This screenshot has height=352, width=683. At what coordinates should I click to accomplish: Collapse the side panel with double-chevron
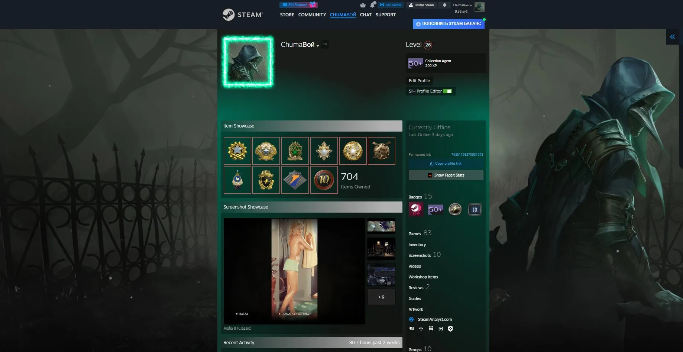[x=672, y=37]
